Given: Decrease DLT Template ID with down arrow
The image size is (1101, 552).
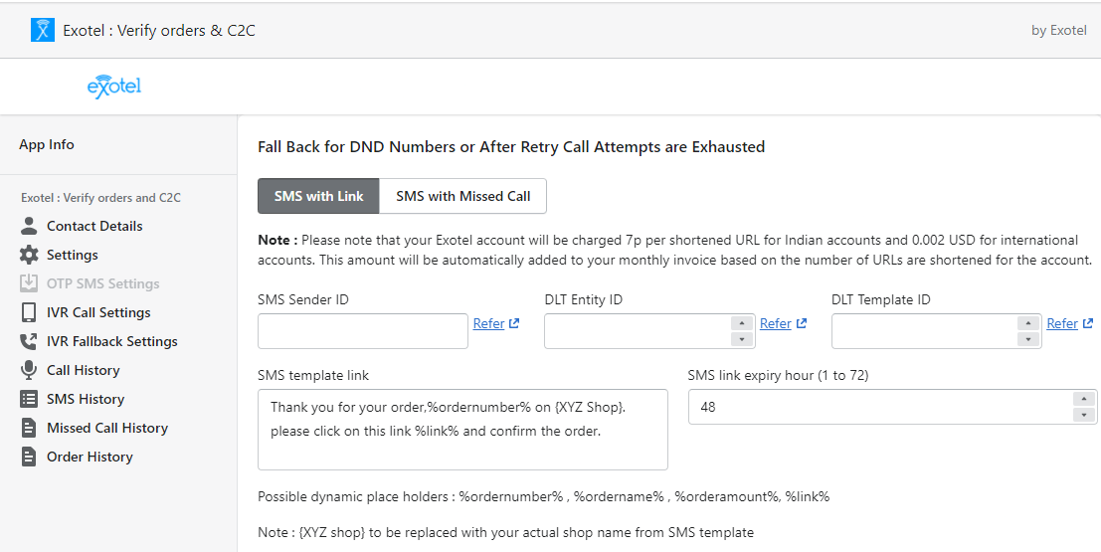Looking at the screenshot, I should [x=1028, y=339].
